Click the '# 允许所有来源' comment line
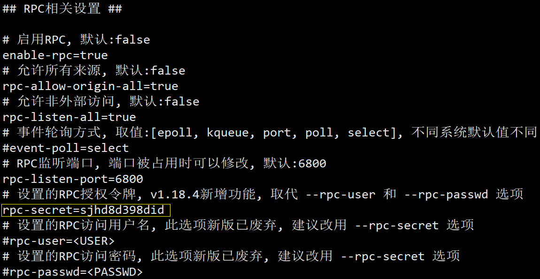The image size is (540, 279). (x=94, y=71)
